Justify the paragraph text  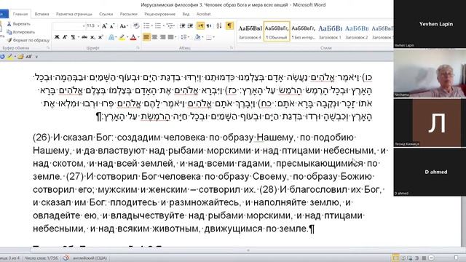point(170,37)
